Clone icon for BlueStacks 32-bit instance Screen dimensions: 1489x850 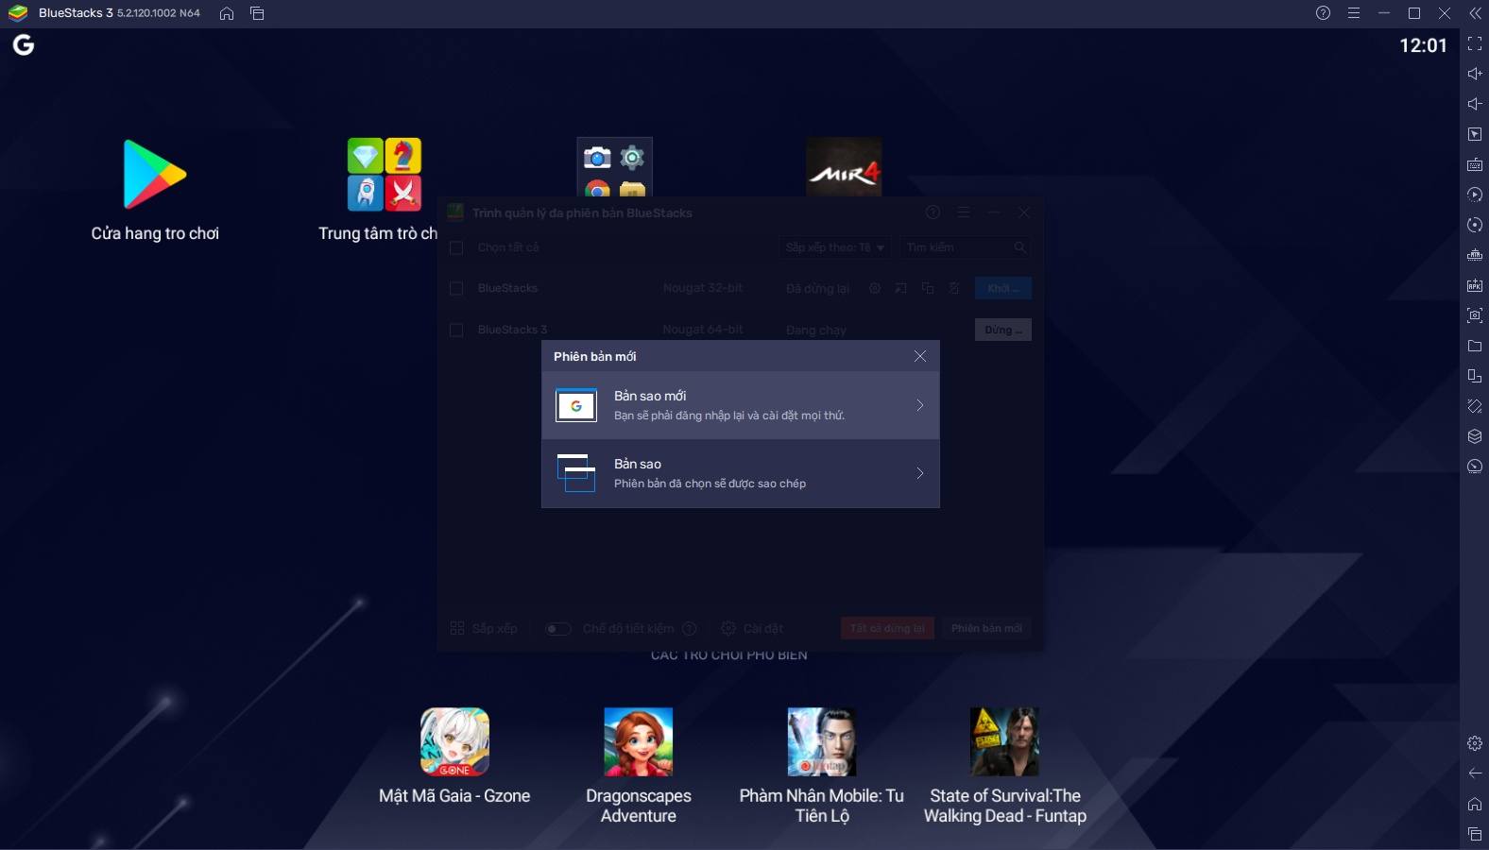pos(928,288)
